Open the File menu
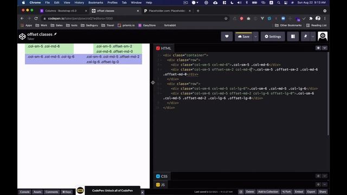 pos(47,3)
